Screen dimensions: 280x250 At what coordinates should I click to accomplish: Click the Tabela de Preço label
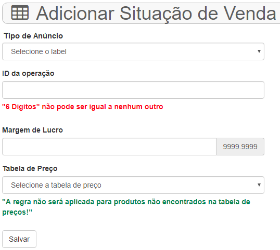[30, 169]
